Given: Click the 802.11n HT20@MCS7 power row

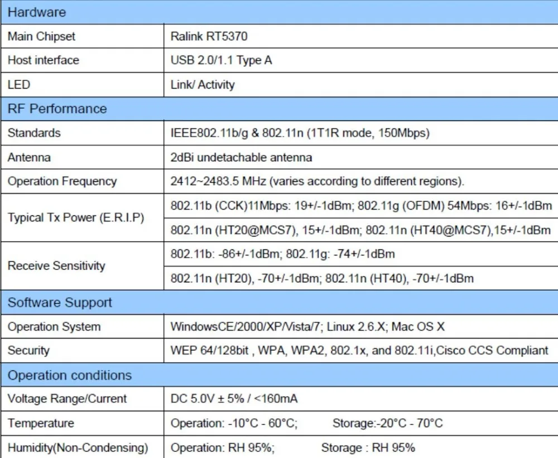Looking at the screenshot, I should click(360, 230).
